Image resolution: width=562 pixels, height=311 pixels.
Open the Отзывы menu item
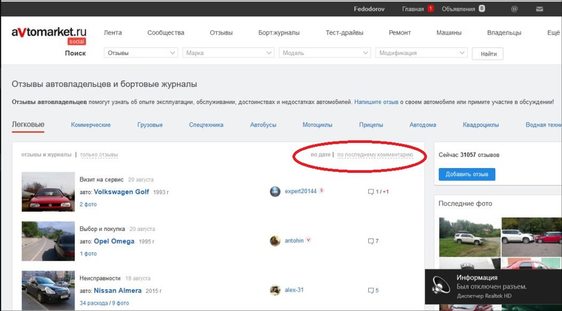(221, 32)
